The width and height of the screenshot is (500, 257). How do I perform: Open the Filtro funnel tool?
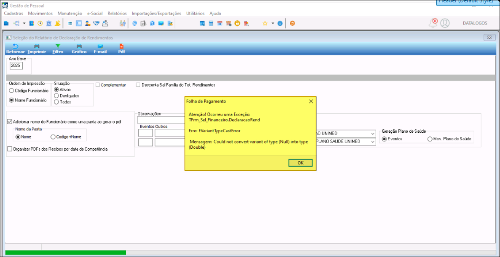58,47
